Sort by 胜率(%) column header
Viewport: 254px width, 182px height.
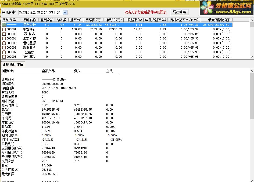[x=76, y=20]
